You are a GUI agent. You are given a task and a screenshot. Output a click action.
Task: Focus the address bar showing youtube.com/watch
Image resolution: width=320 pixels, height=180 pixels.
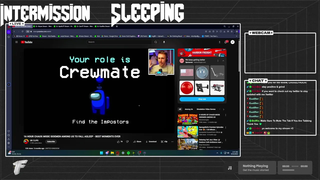[x=42, y=31]
